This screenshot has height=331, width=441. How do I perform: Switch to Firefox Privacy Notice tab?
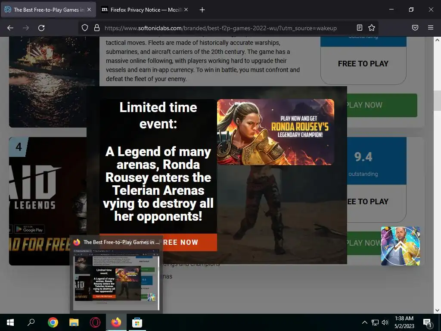(145, 9)
